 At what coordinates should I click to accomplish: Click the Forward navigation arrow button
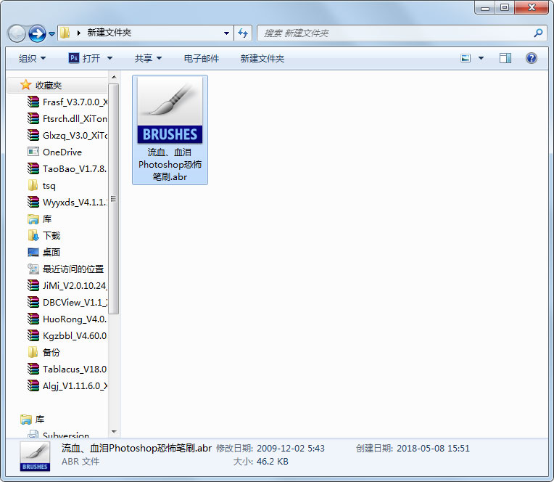pyautogui.click(x=37, y=33)
